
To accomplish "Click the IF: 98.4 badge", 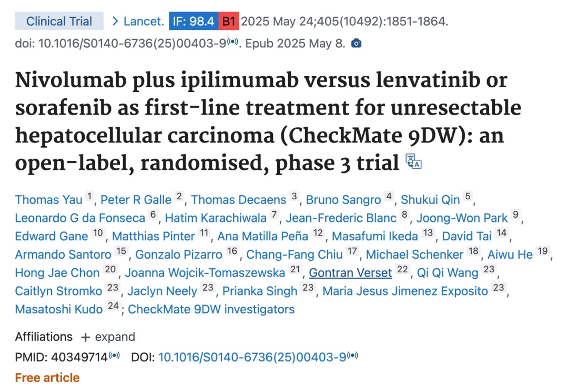I will pos(194,21).
